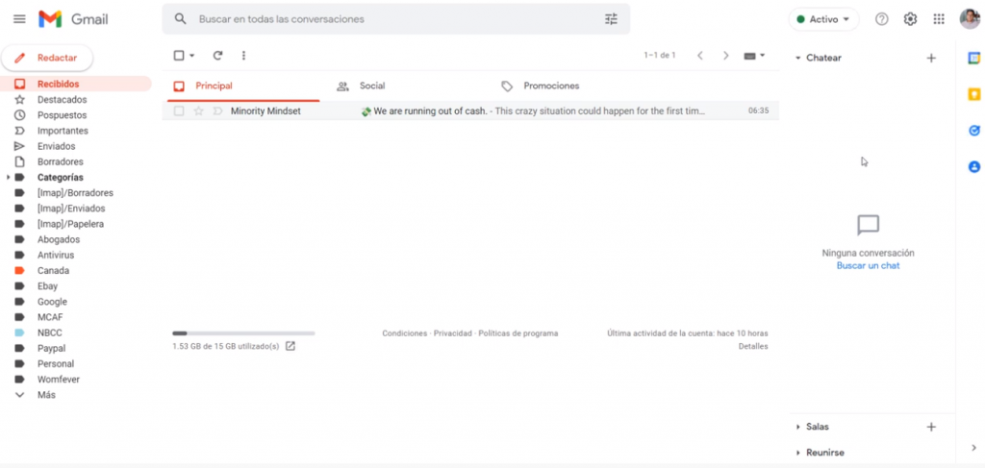Switch to the Social tab
This screenshot has height=468, width=985.
pyautogui.click(x=371, y=86)
